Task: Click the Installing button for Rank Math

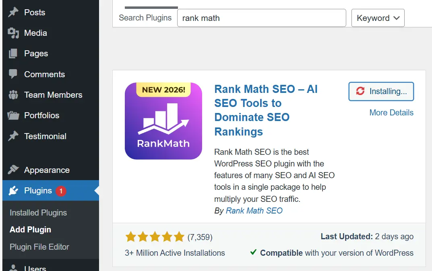Action: (381, 91)
